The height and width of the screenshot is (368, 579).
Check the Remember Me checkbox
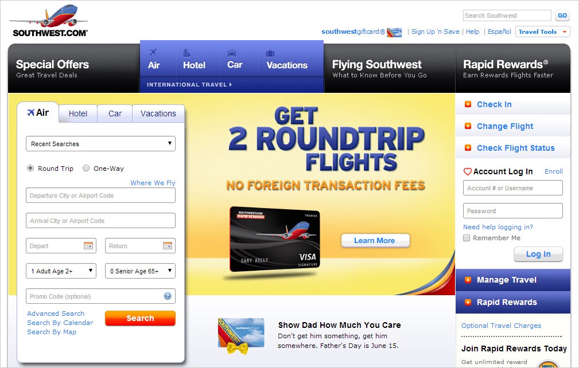(x=467, y=238)
